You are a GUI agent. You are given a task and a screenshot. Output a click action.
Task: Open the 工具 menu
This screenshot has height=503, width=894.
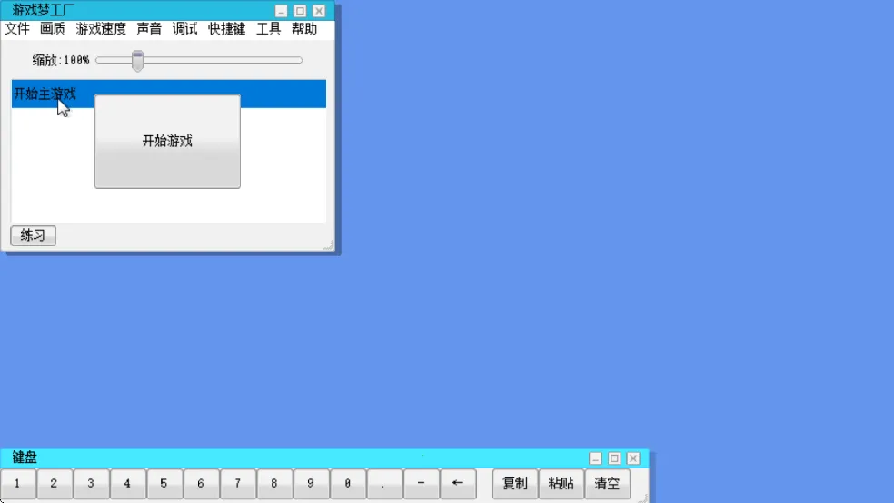click(268, 29)
